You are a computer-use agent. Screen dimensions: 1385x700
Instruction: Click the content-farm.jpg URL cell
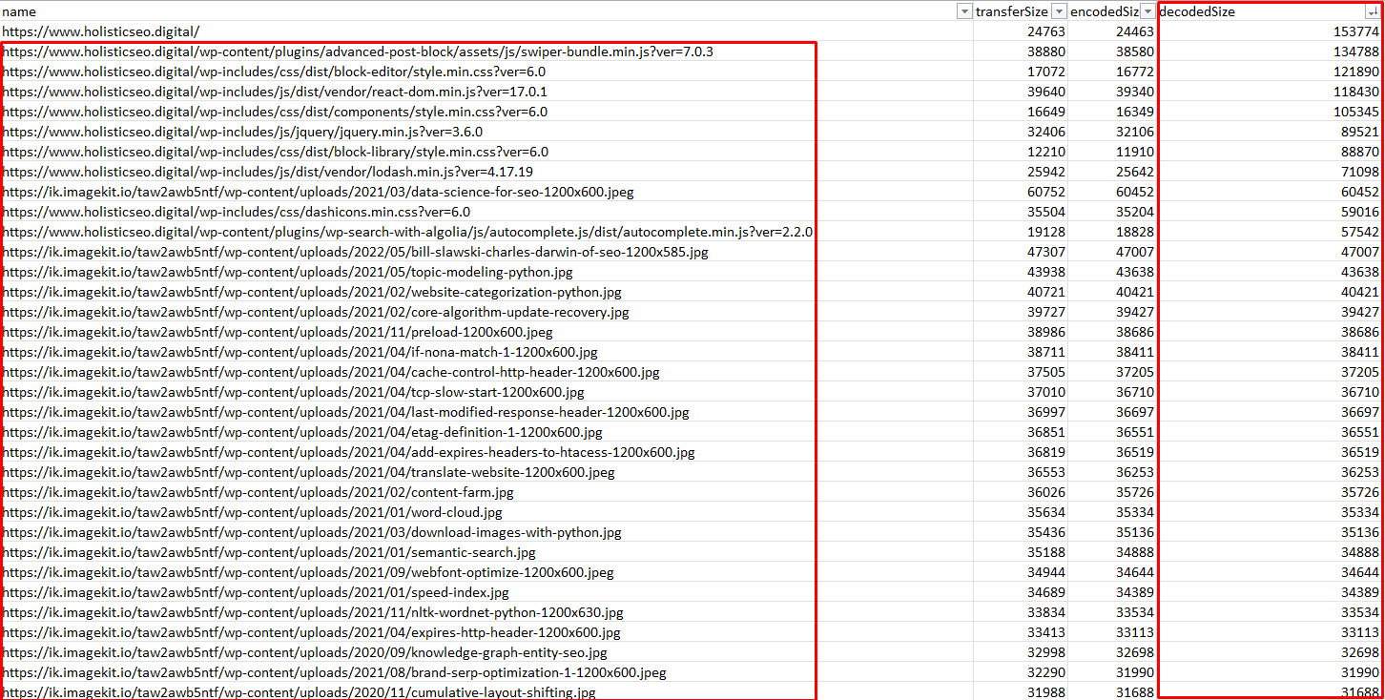(486, 492)
